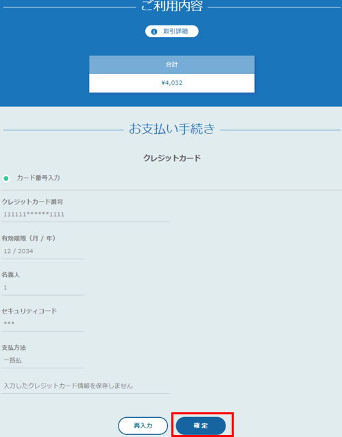Click the クレジットカード subheading
Viewport: 342px width, 437px height.
click(x=172, y=158)
